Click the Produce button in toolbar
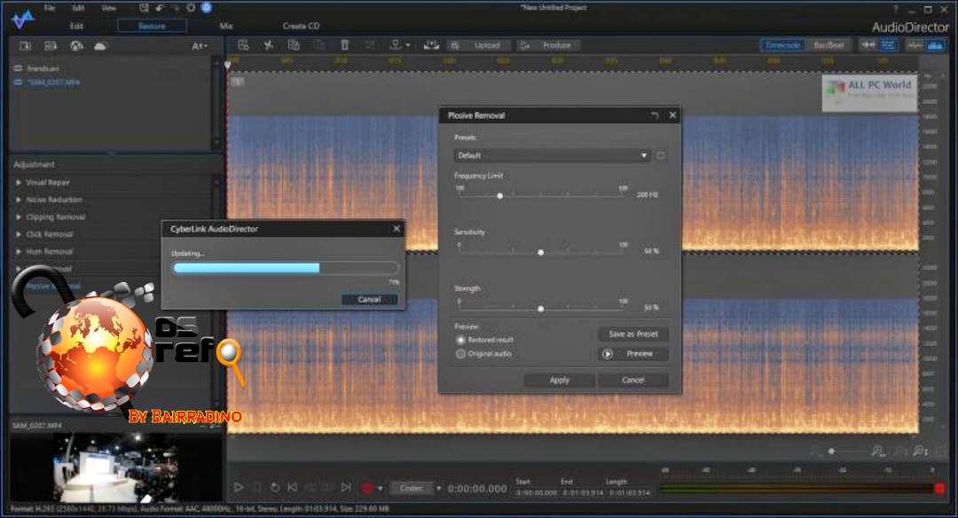The image size is (958, 518). (549, 45)
